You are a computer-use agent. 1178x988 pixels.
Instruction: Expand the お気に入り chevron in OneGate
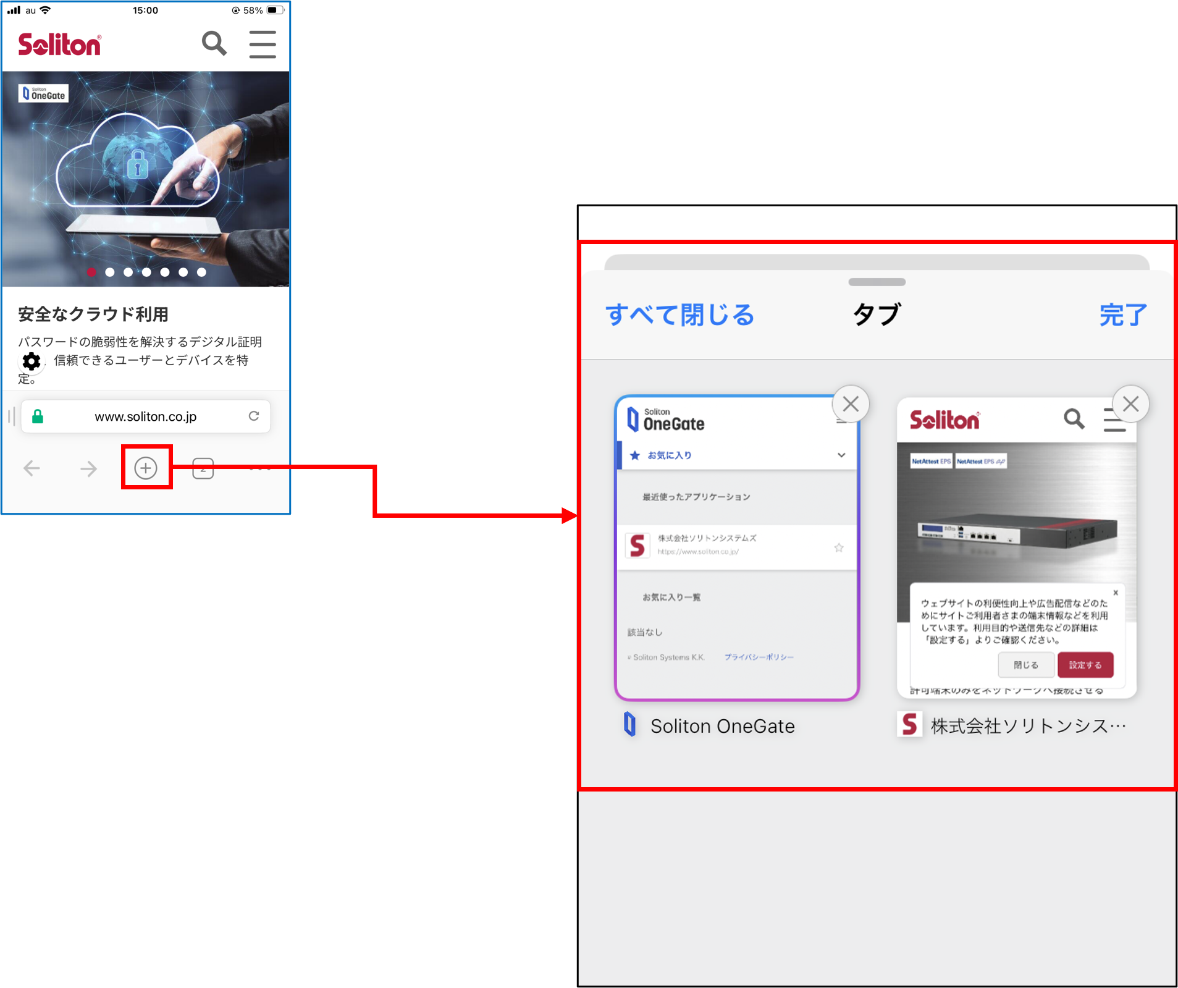pos(841,455)
